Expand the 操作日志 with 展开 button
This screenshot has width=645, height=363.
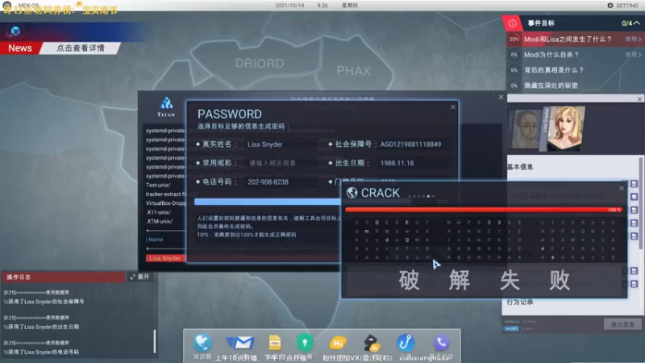[139, 277]
